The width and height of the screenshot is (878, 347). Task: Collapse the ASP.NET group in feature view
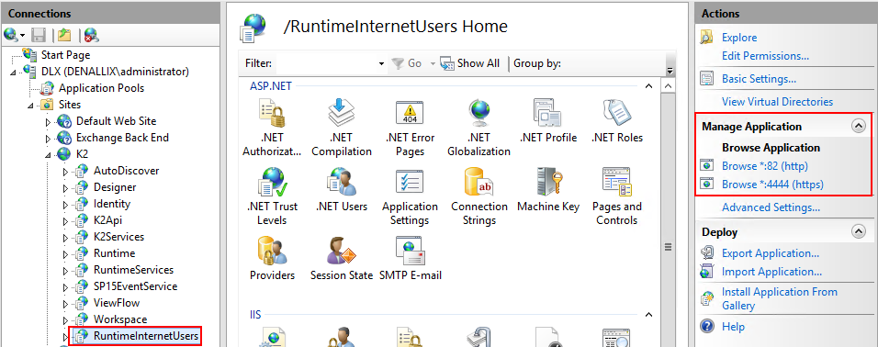coord(648,86)
